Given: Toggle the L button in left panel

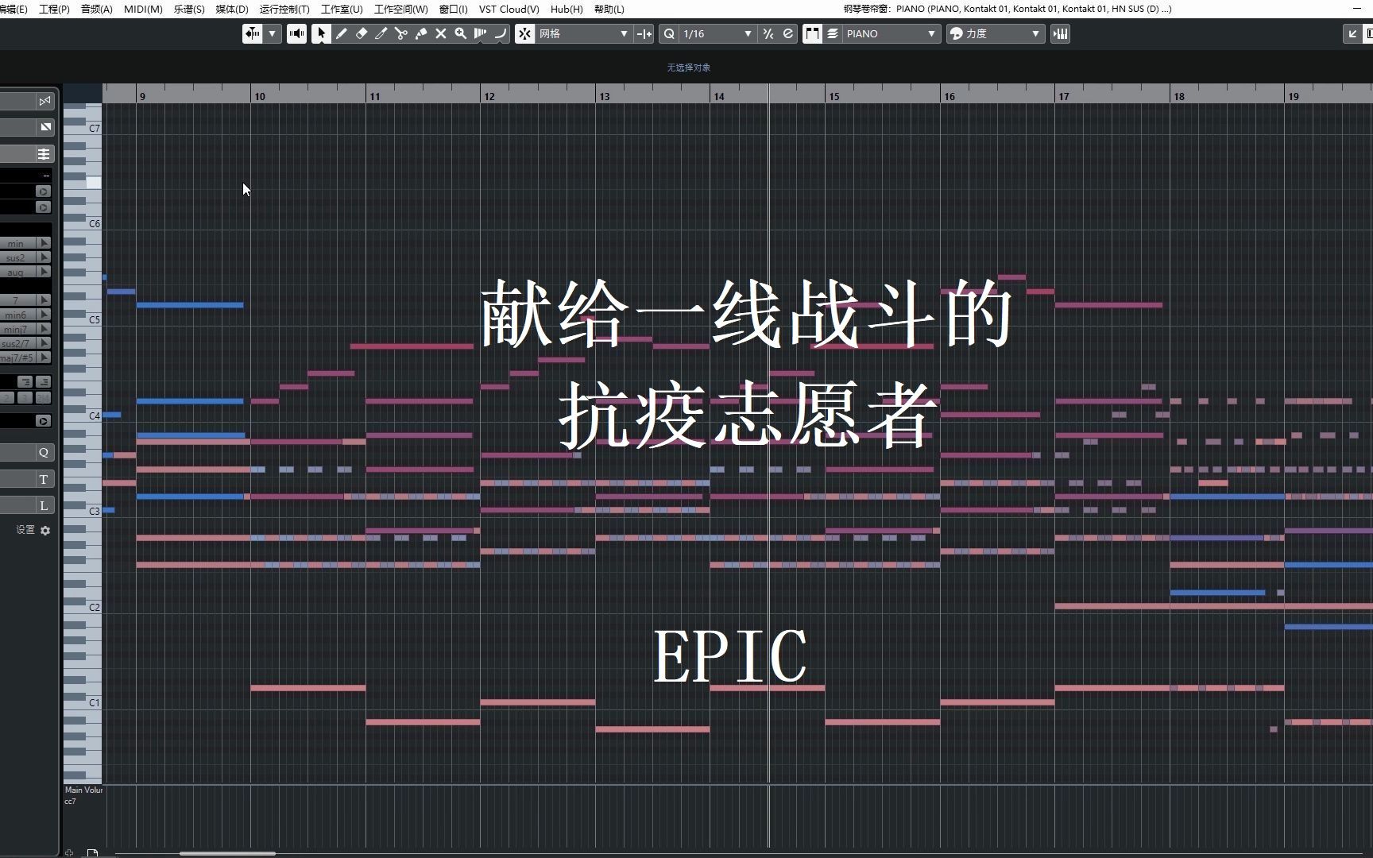Looking at the screenshot, I should 44,505.
